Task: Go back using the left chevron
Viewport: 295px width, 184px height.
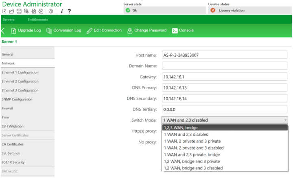Action: point(3,30)
